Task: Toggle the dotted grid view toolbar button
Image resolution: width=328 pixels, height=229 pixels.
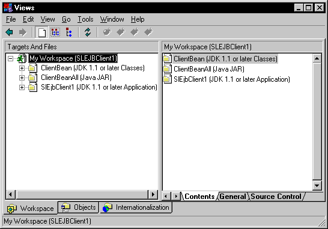Action: [x=55, y=32]
